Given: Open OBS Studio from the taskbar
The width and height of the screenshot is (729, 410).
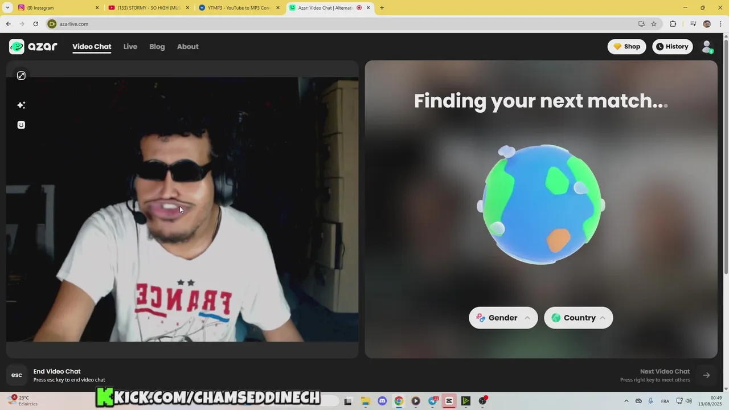Looking at the screenshot, I should pyautogui.click(x=483, y=401).
